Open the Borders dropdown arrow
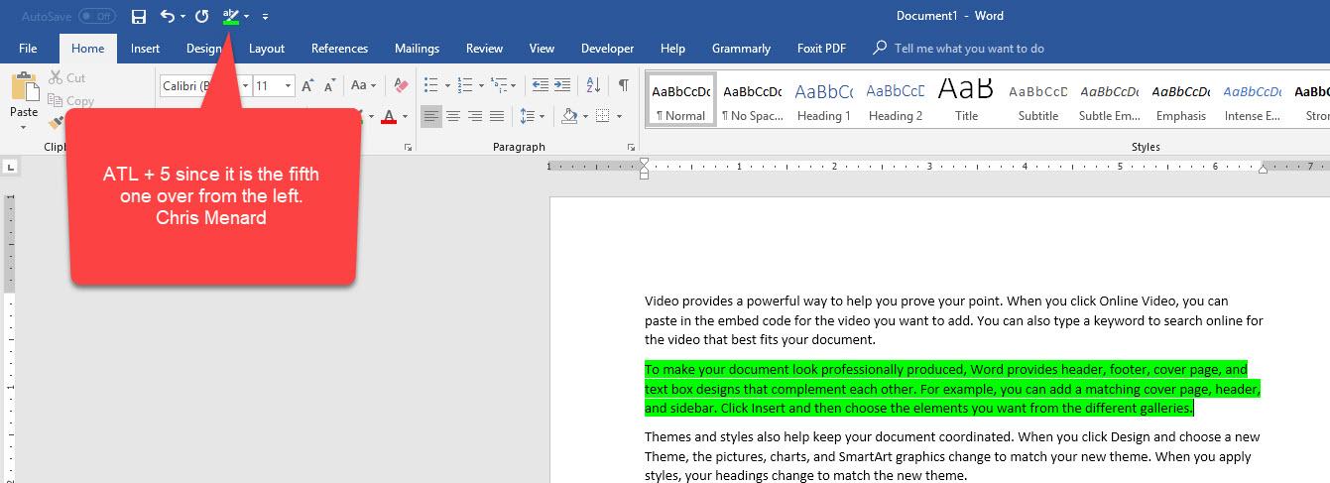 (x=618, y=116)
